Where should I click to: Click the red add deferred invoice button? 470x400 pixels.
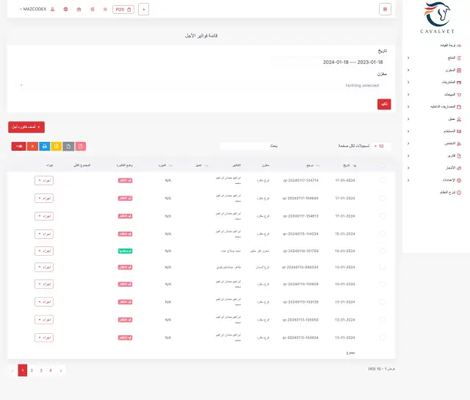pyautogui.click(x=26, y=127)
